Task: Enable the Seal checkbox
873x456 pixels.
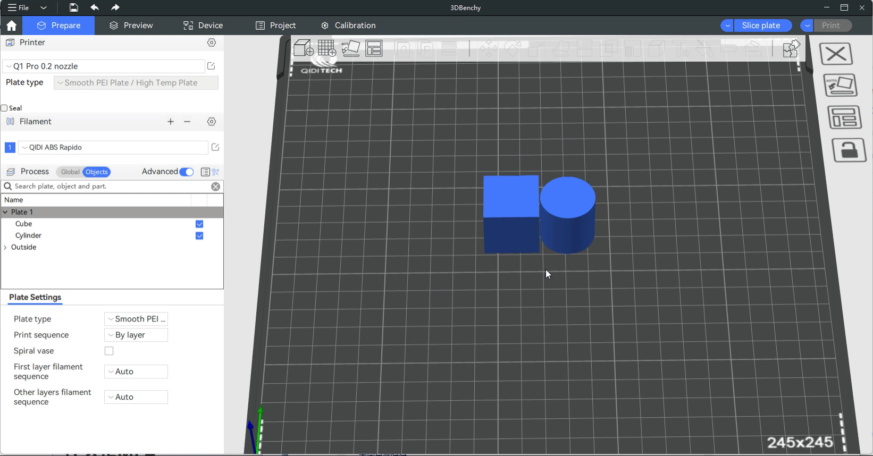Action: click(x=4, y=108)
